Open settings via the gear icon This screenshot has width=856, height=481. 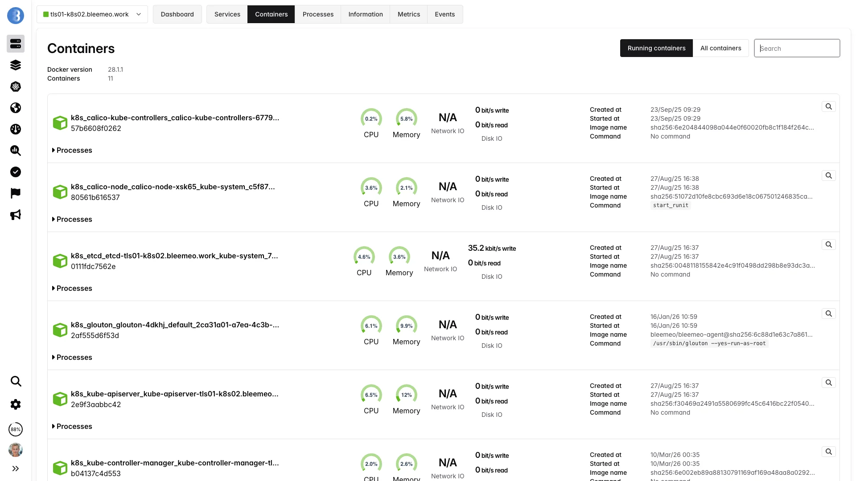16,404
